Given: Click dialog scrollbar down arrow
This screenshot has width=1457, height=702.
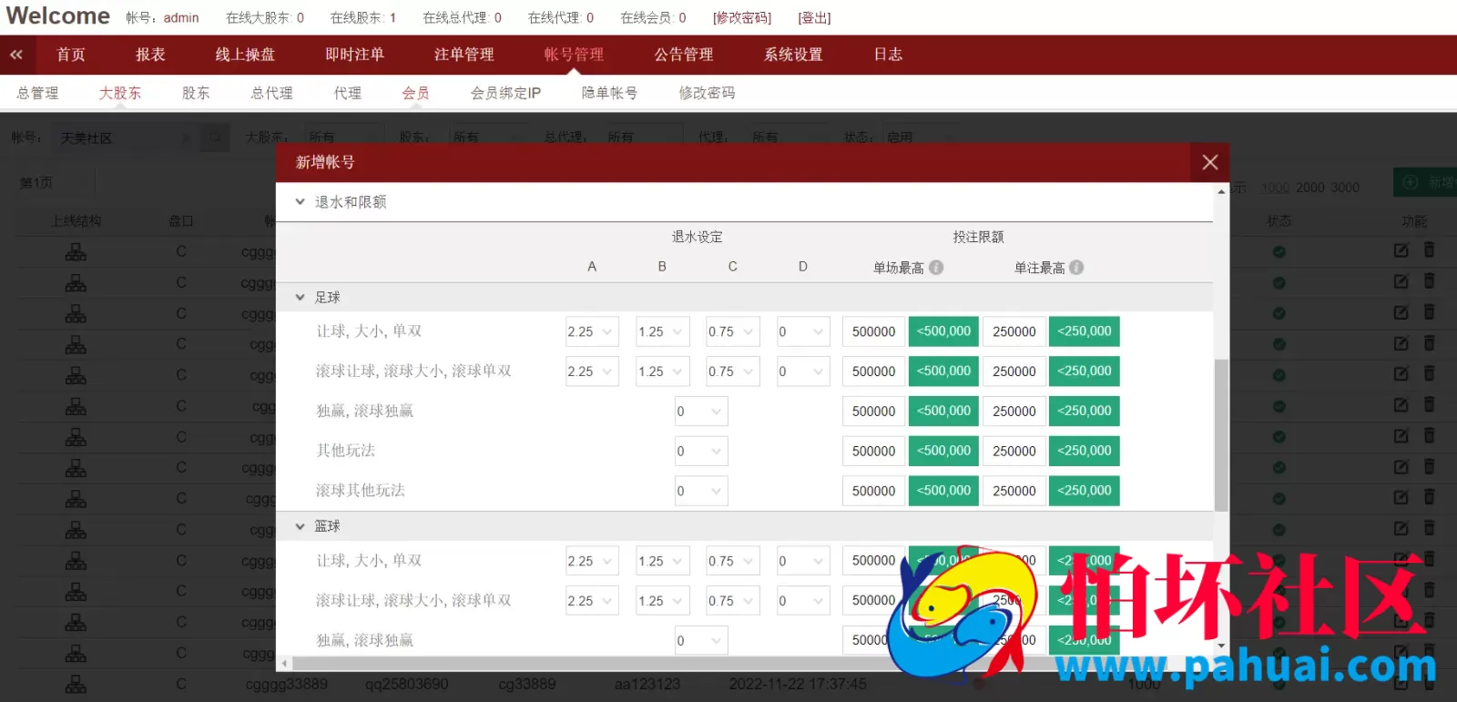Looking at the screenshot, I should tap(1221, 647).
